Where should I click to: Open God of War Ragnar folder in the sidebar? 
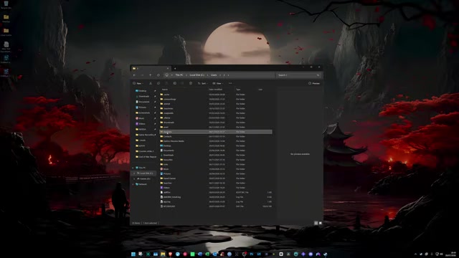tap(146, 157)
